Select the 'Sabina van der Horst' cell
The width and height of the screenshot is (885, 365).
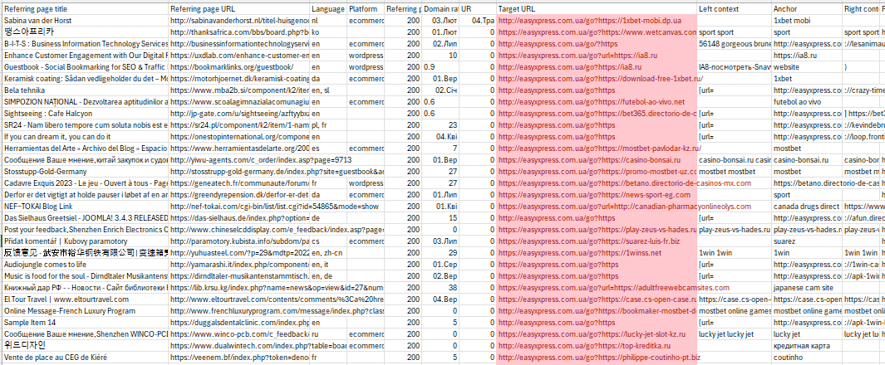(85, 21)
